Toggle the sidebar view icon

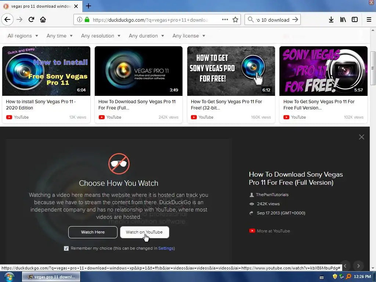[355, 20]
